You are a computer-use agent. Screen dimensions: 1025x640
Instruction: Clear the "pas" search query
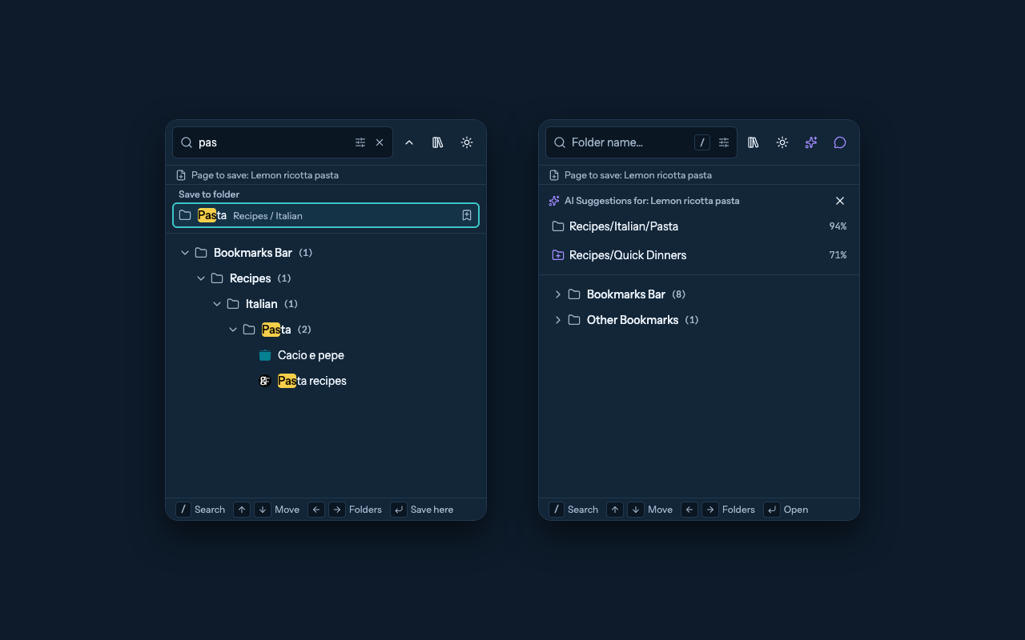[x=380, y=142]
